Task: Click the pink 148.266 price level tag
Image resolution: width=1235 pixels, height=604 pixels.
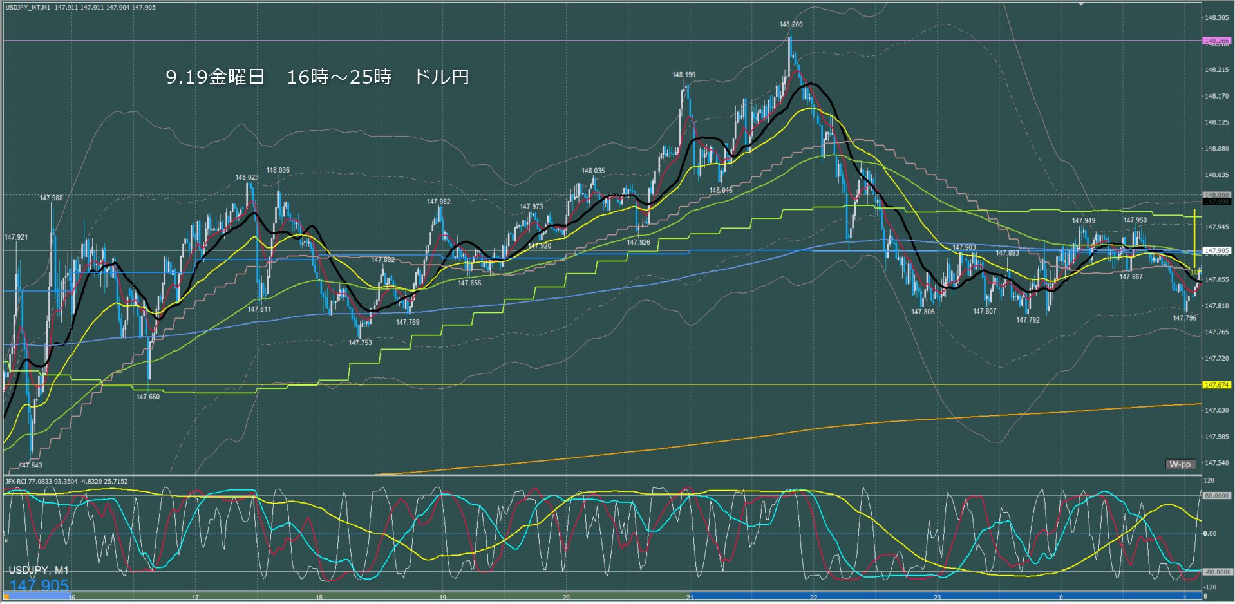Action: point(1216,41)
